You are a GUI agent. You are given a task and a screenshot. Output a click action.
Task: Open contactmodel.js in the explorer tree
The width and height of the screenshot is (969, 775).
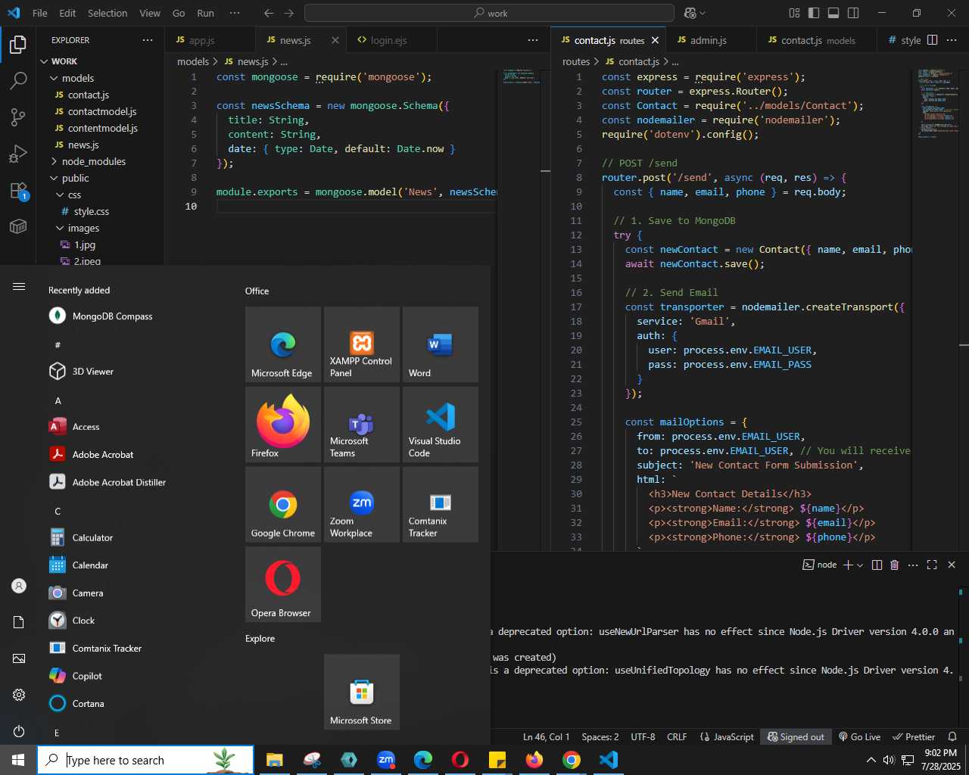pyautogui.click(x=102, y=111)
